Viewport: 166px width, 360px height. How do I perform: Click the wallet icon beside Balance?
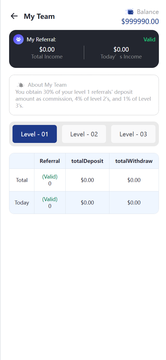(x=130, y=12)
